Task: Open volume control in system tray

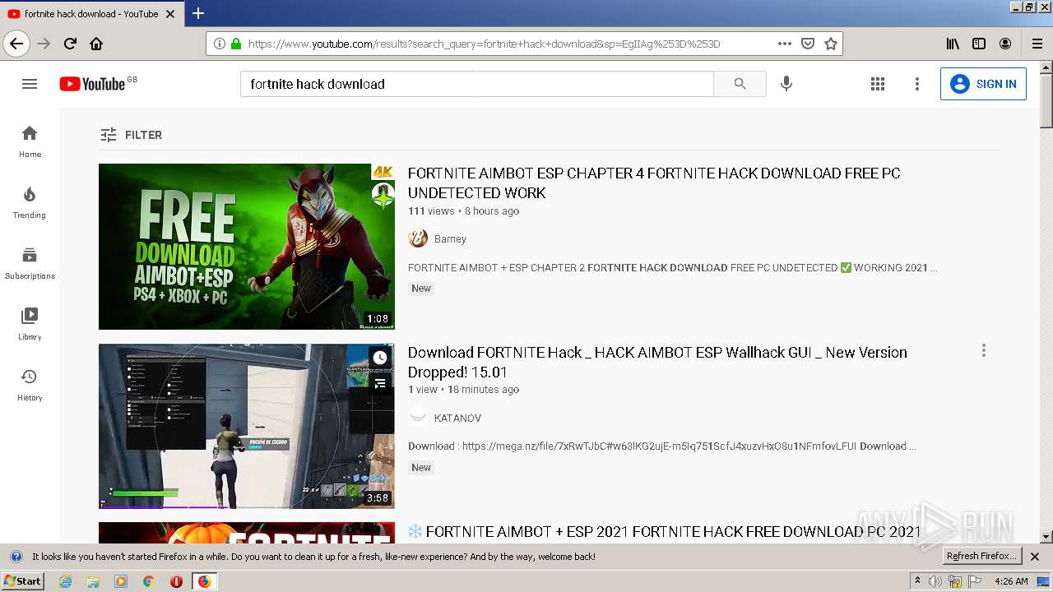Action: click(x=936, y=581)
